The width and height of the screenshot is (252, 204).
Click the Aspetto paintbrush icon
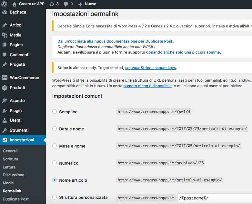pos(5,101)
